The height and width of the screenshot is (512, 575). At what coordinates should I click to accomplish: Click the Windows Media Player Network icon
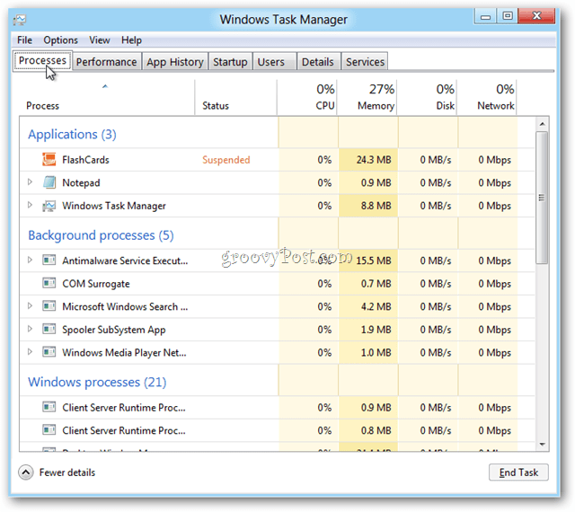coord(49,352)
